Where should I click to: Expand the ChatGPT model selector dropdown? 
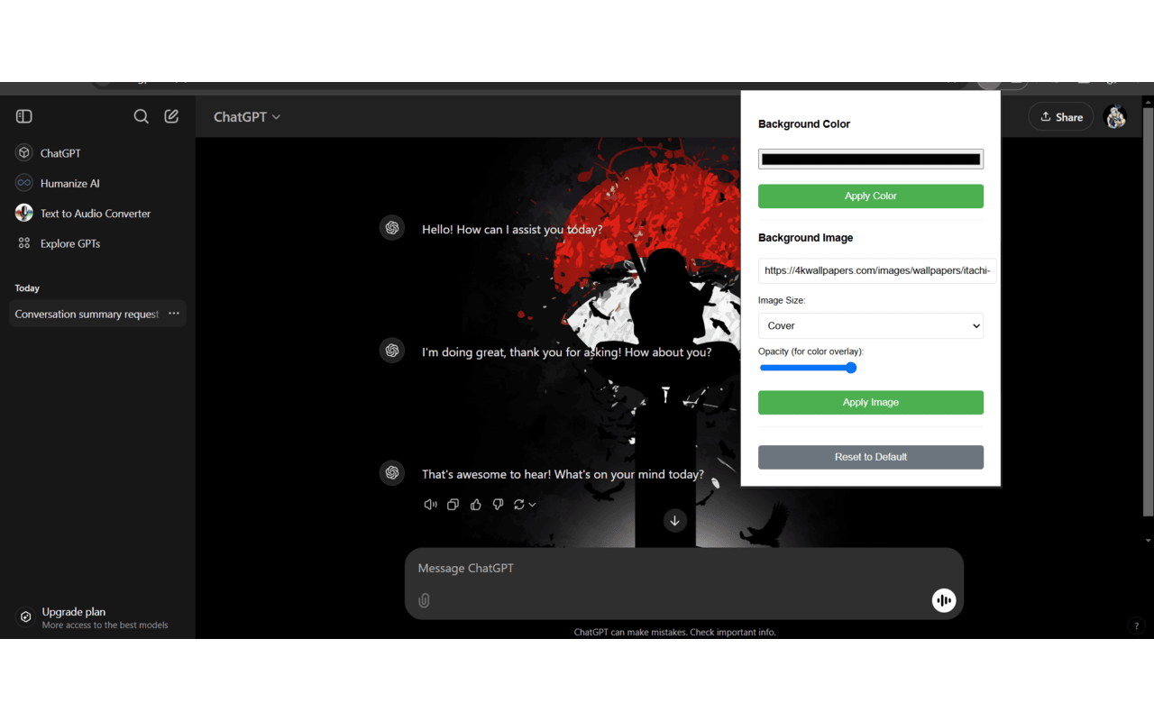pyautogui.click(x=247, y=117)
